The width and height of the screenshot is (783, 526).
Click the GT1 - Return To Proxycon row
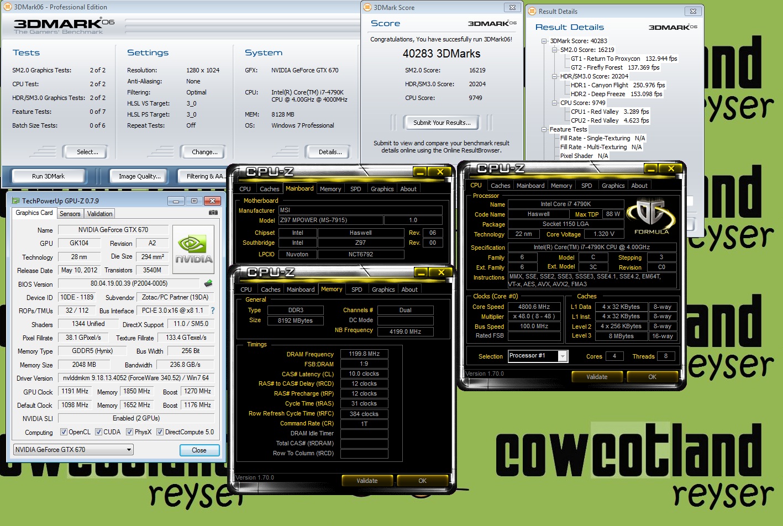[624, 59]
